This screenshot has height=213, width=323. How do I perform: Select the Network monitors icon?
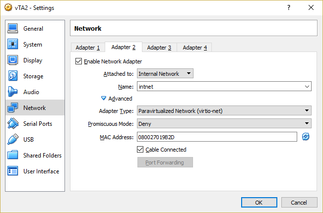click(13, 107)
